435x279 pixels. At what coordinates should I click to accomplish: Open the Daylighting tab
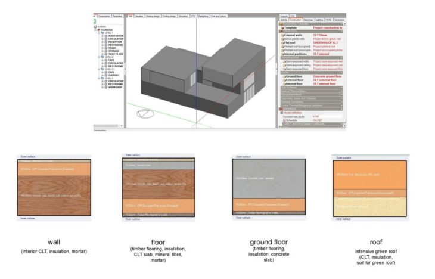204,16
